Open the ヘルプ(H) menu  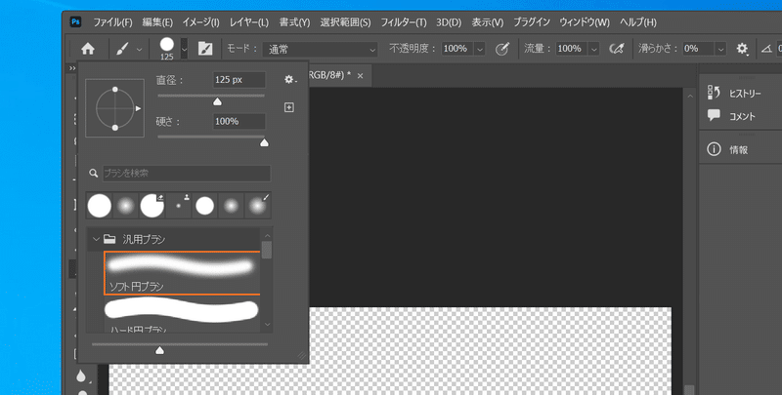tap(638, 22)
